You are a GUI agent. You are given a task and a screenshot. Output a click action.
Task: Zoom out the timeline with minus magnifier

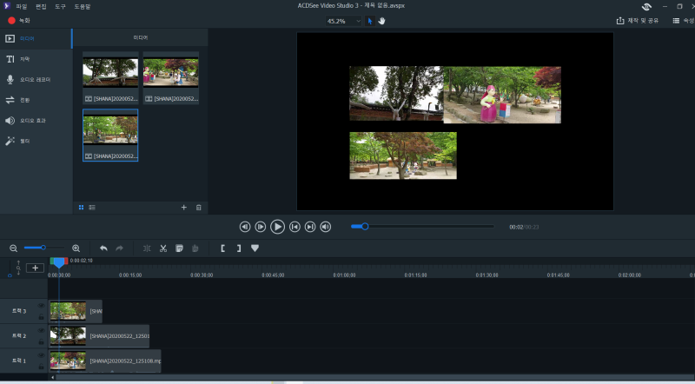click(x=13, y=248)
